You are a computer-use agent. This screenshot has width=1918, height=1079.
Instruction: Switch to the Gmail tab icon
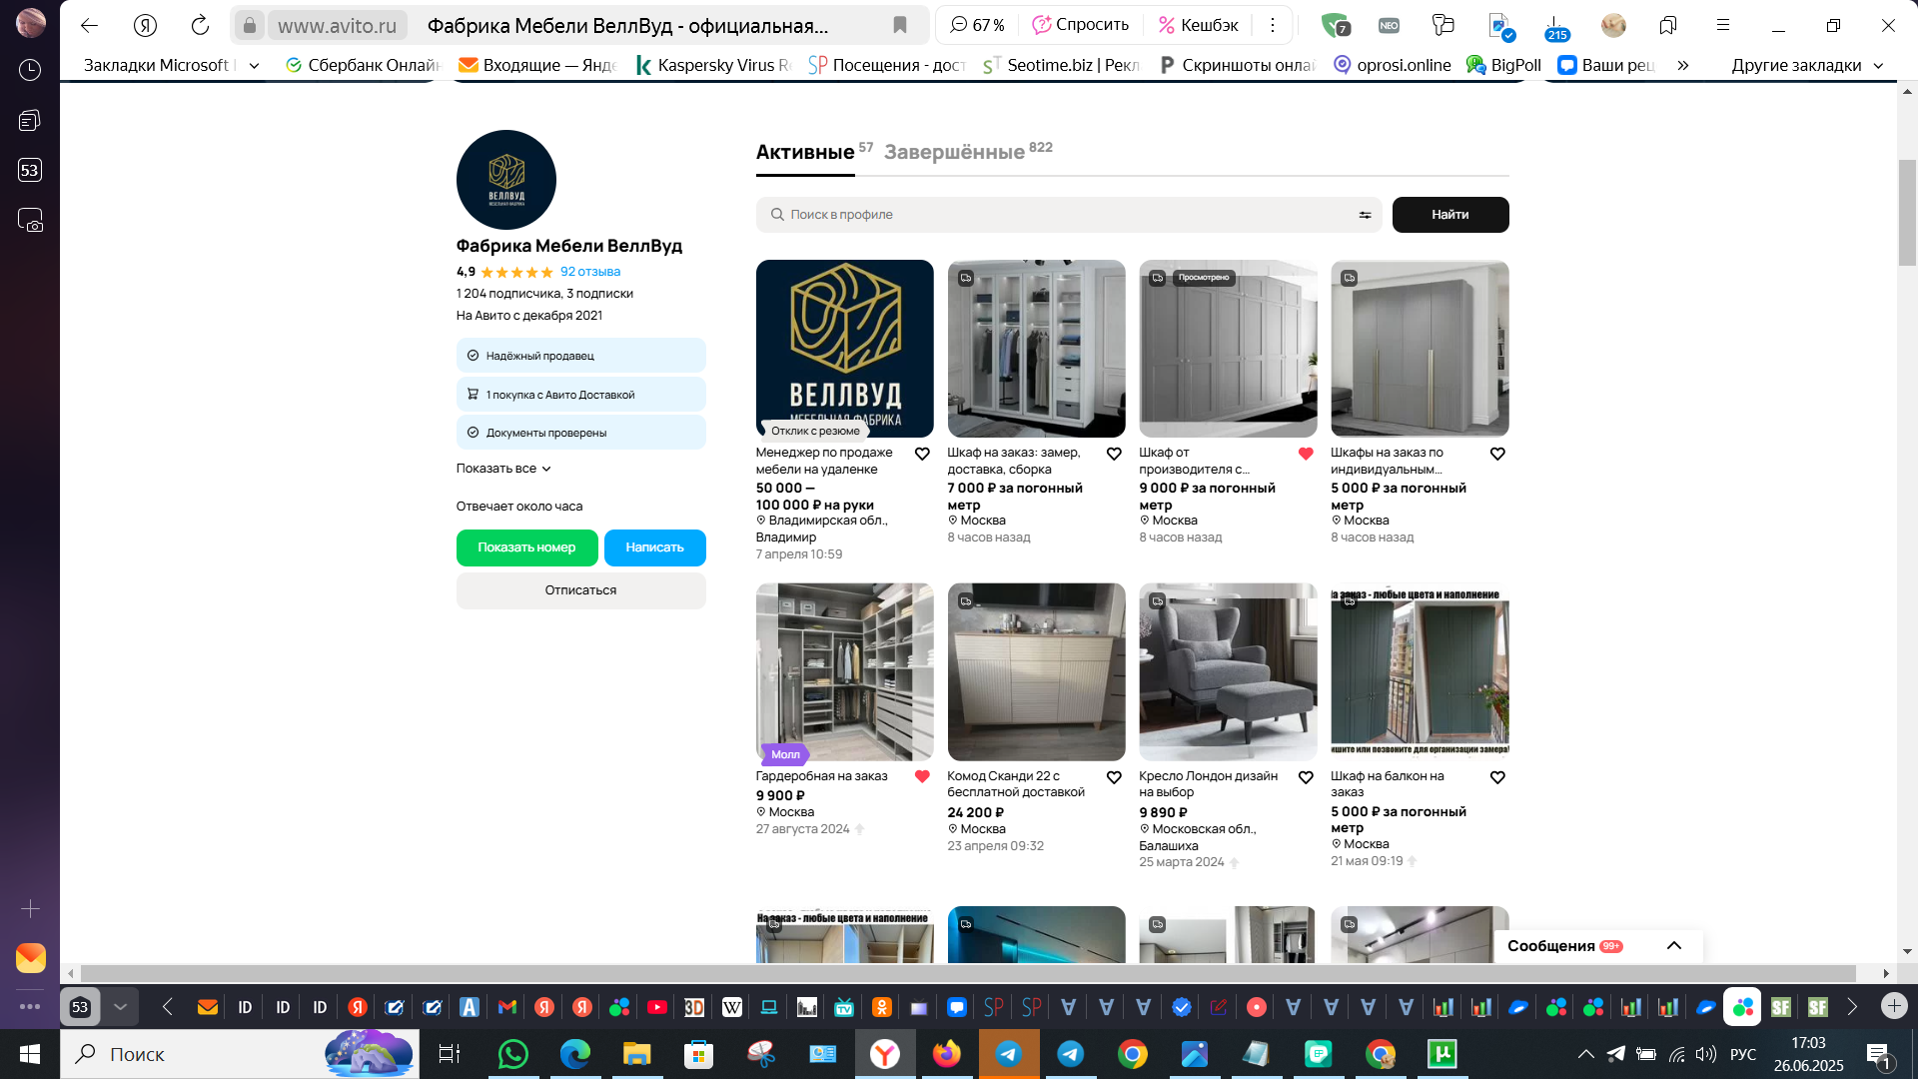506,1007
